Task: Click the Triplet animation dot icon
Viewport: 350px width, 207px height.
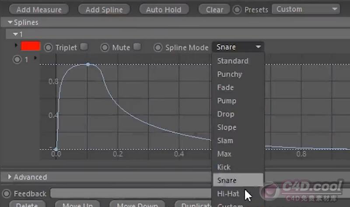Action: click(x=48, y=47)
